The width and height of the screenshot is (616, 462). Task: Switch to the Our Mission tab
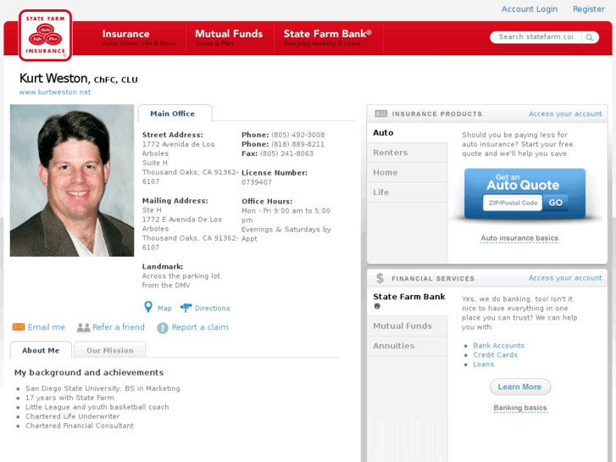(110, 350)
